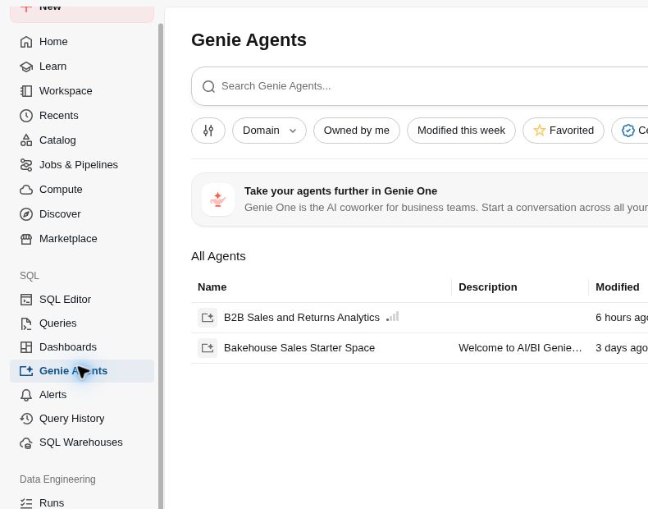Click the '6 hours ago' modified cell

point(622,318)
